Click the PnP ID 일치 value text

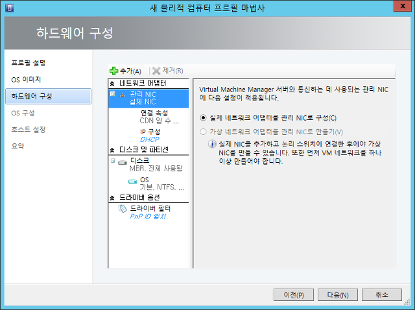tap(148, 216)
